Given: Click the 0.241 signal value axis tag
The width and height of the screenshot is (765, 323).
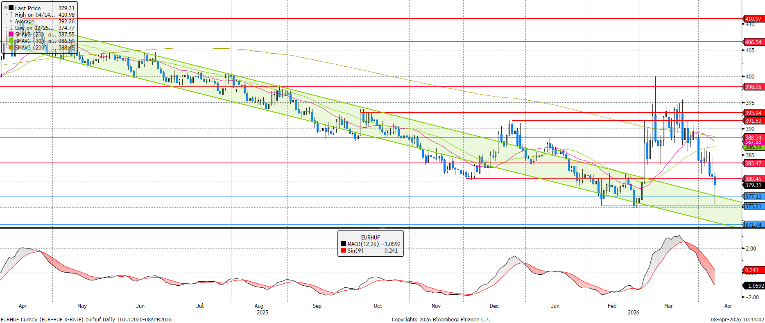Looking at the screenshot, I should pos(752,270).
